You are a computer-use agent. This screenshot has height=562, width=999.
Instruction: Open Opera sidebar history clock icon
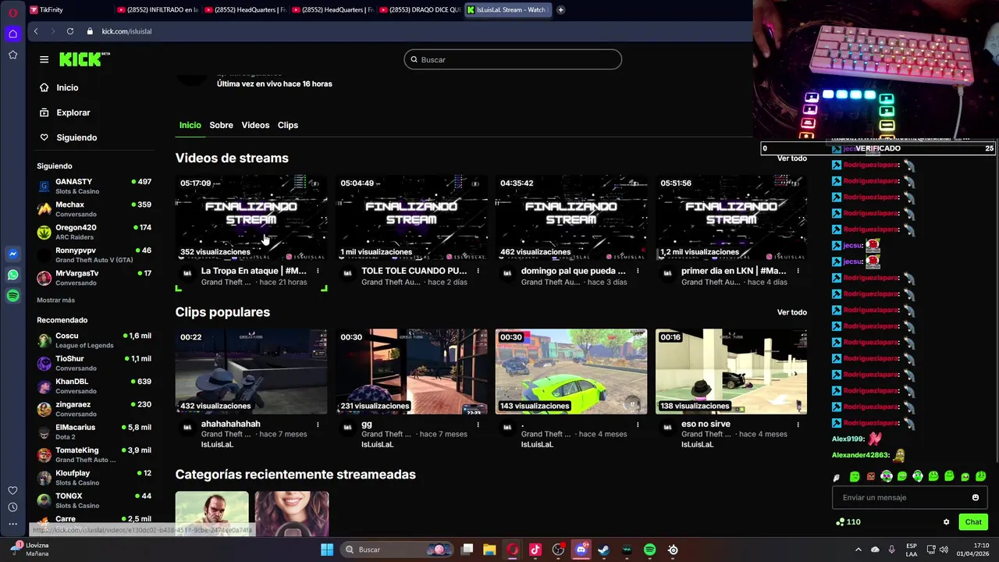(12, 507)
